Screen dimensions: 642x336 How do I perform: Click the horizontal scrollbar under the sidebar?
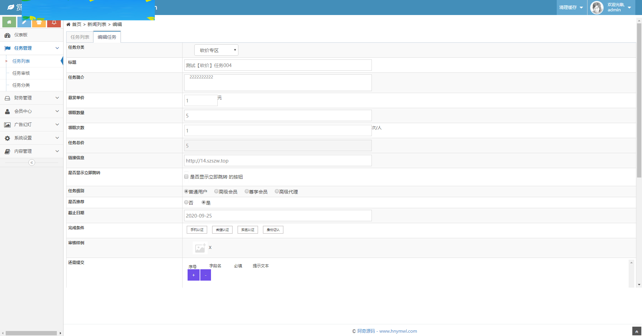(31, 333)
